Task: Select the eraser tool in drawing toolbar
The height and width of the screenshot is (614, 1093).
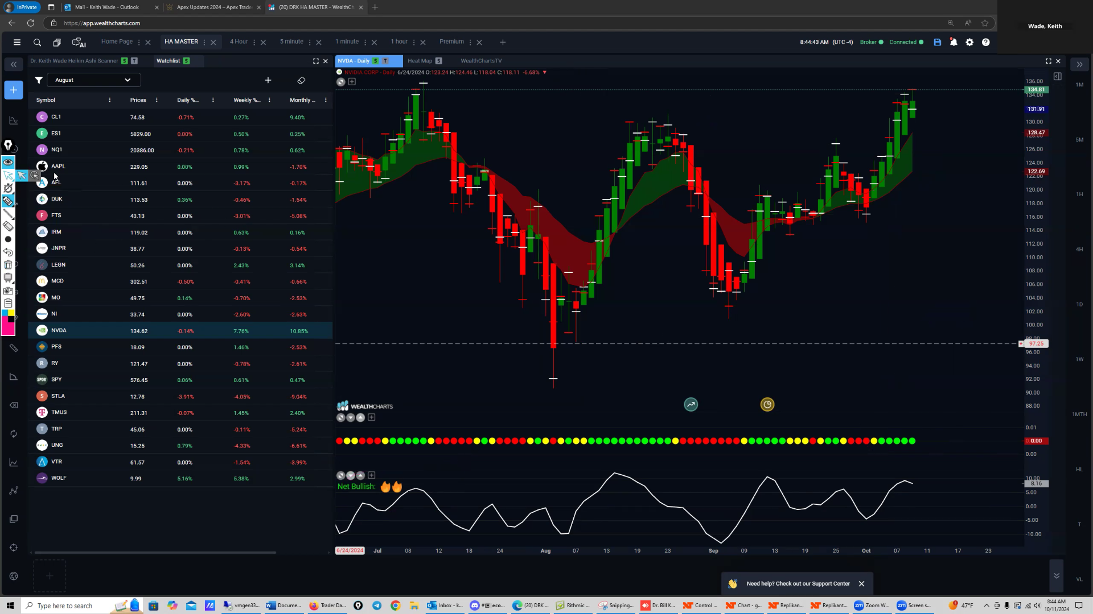Action: tap(8, 226)
